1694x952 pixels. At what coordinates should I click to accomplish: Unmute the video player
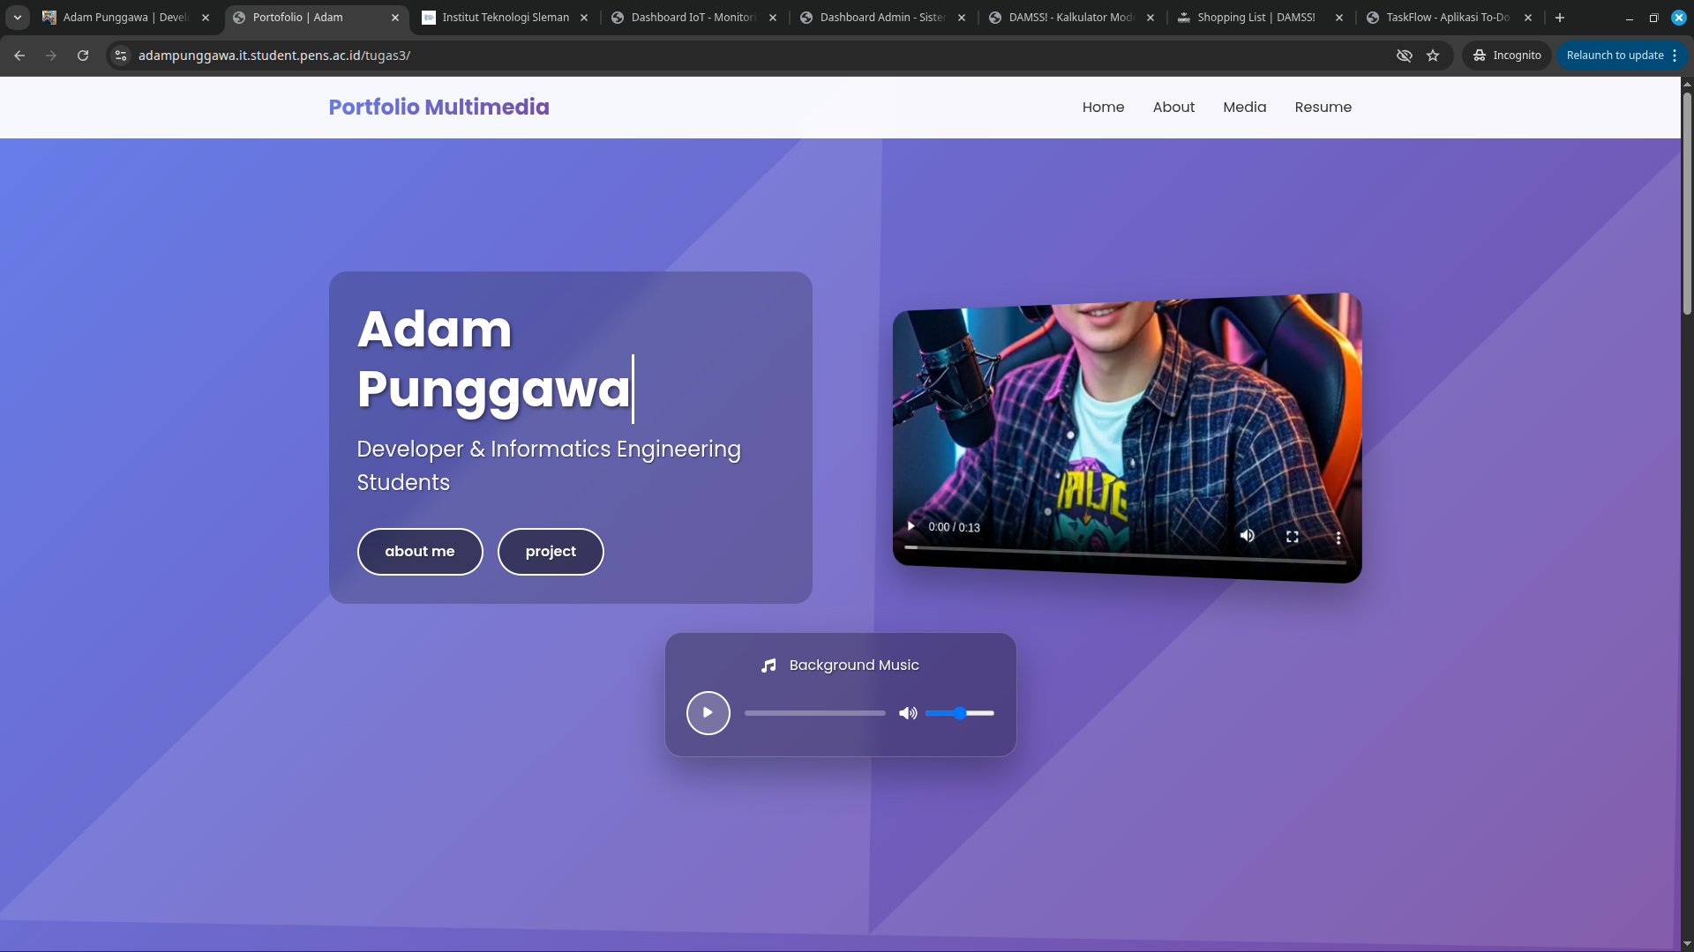1247,535
